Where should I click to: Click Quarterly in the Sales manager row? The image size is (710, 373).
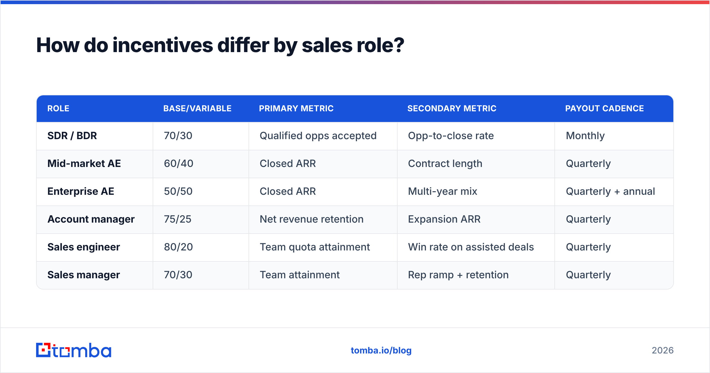click(x=588, y=275)
